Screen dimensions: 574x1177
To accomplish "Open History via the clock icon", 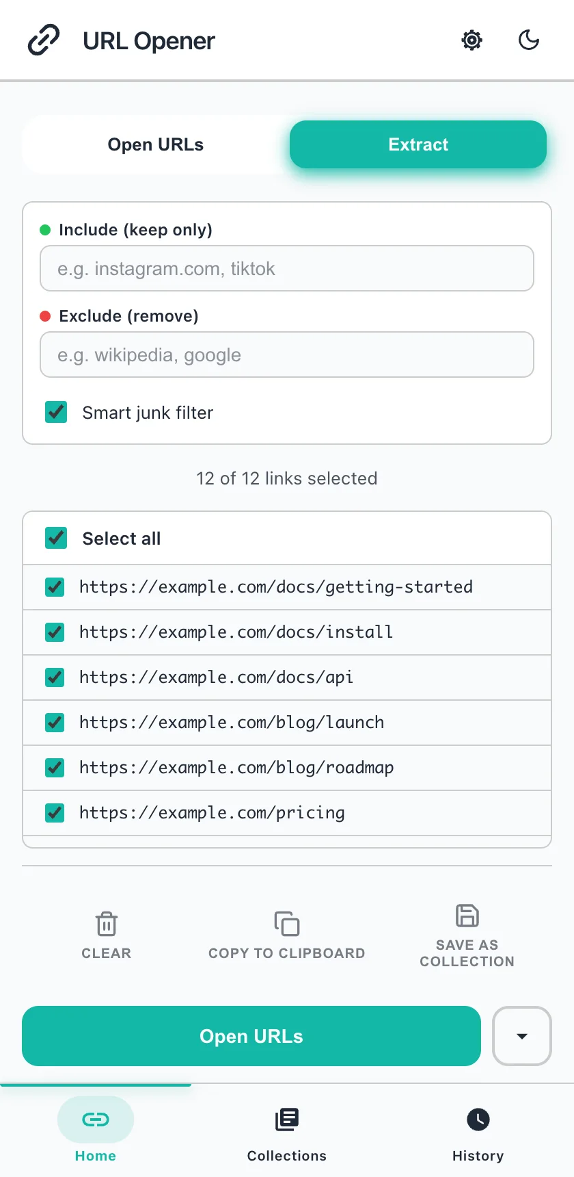I will (x=478, y=1120).
